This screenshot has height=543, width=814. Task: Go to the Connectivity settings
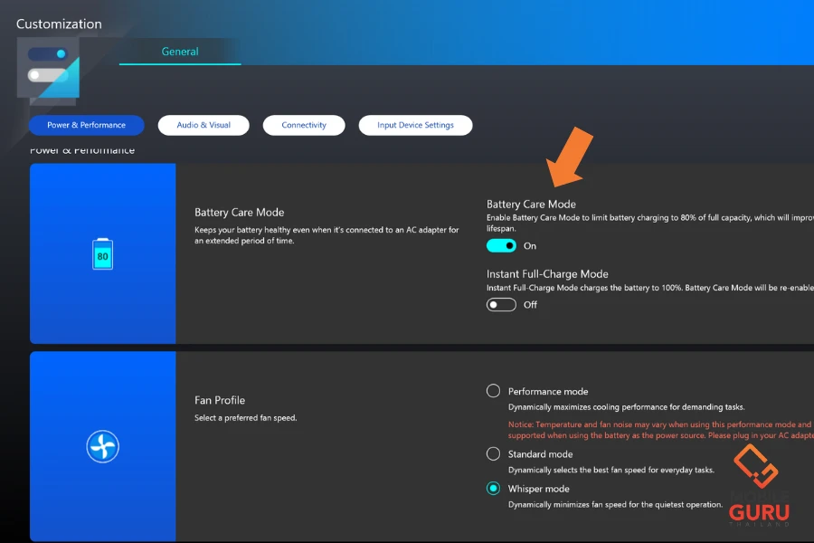coord(304,125)
